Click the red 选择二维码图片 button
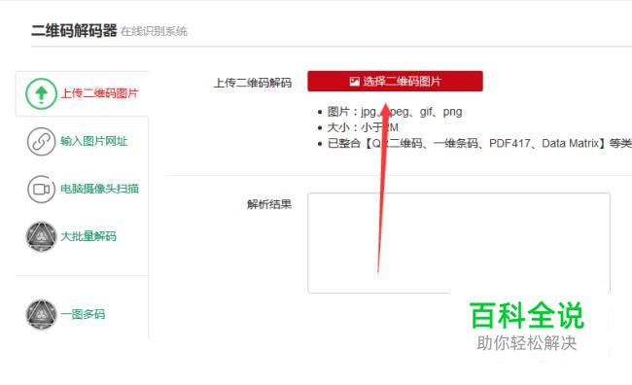The height and width of the screenshot is (385, 632). coord(395,81)
